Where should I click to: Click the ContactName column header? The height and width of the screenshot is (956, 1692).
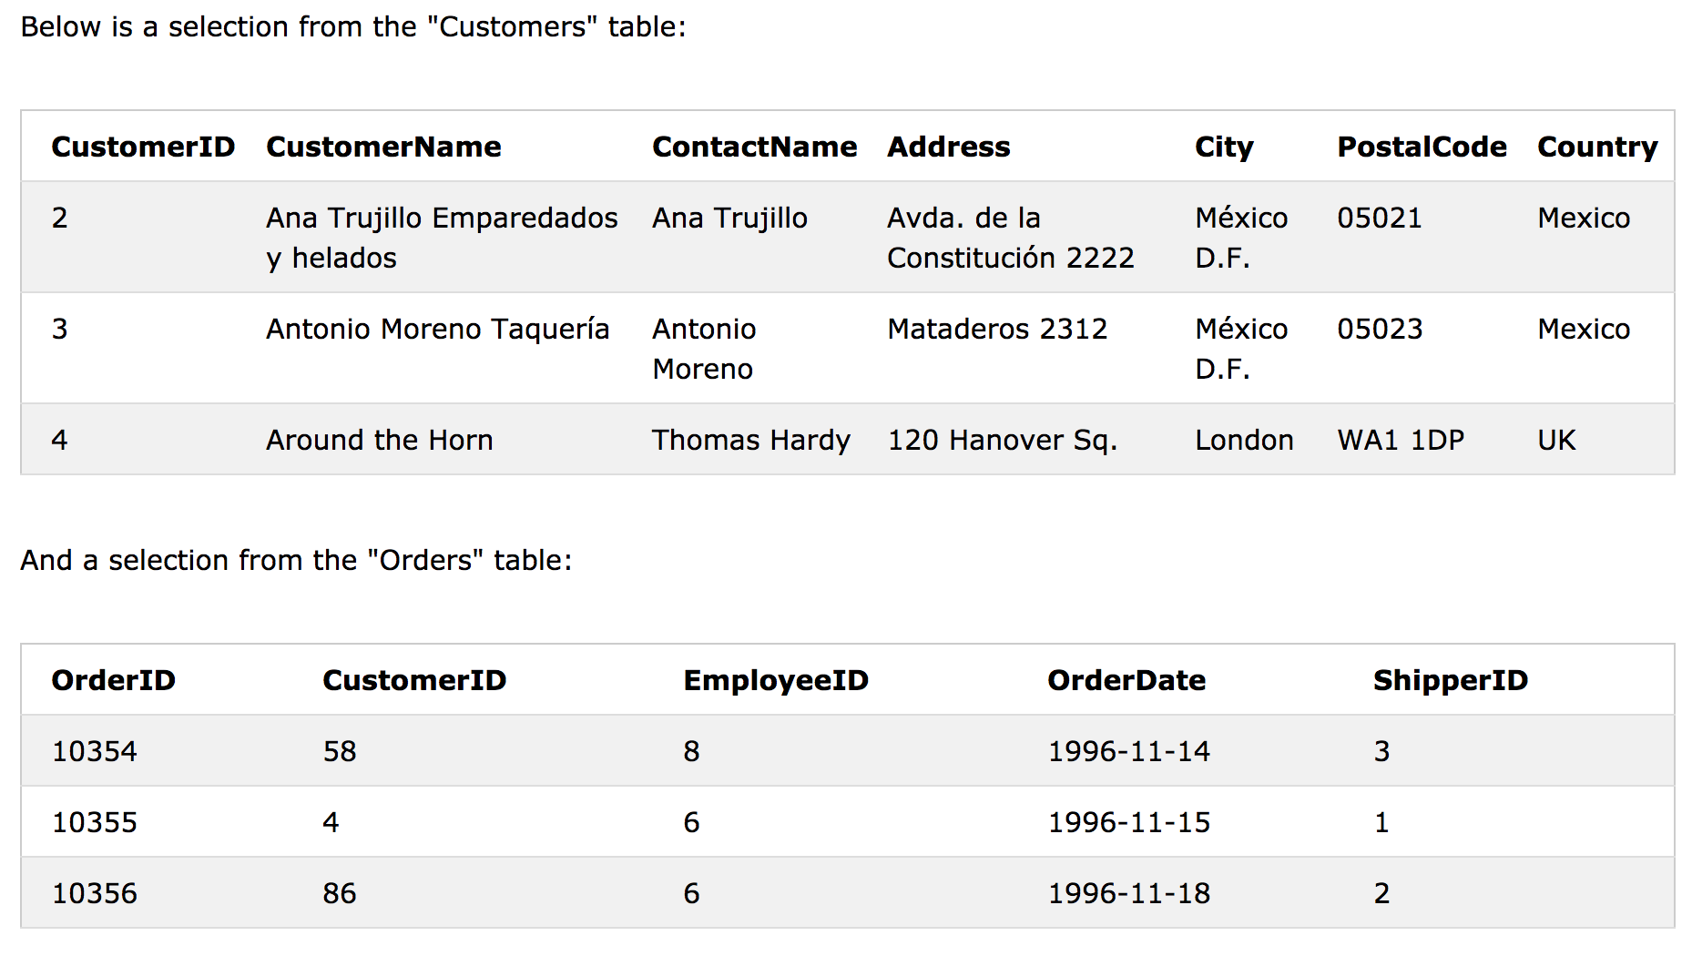tap(754, 147)
